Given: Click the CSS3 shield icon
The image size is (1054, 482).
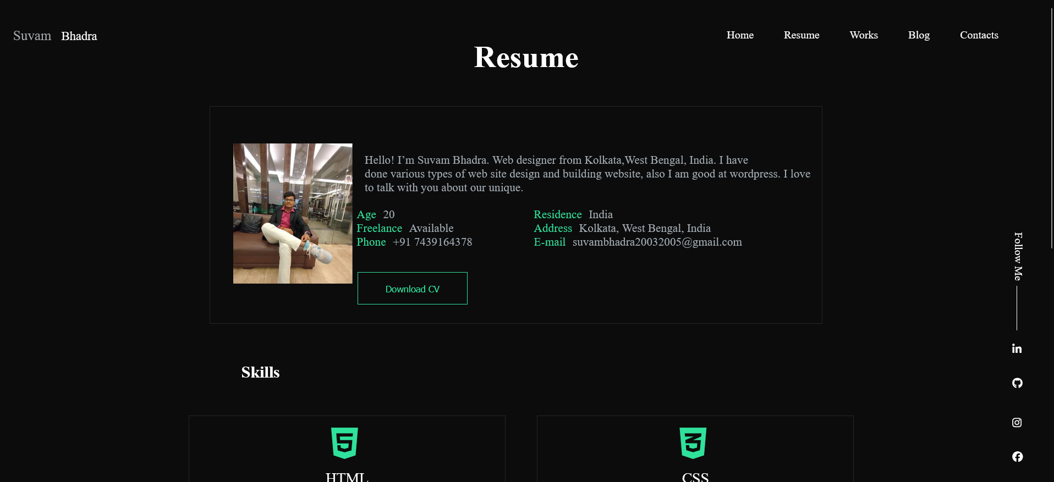Looking at the screenshot, I should click(693, 442).
